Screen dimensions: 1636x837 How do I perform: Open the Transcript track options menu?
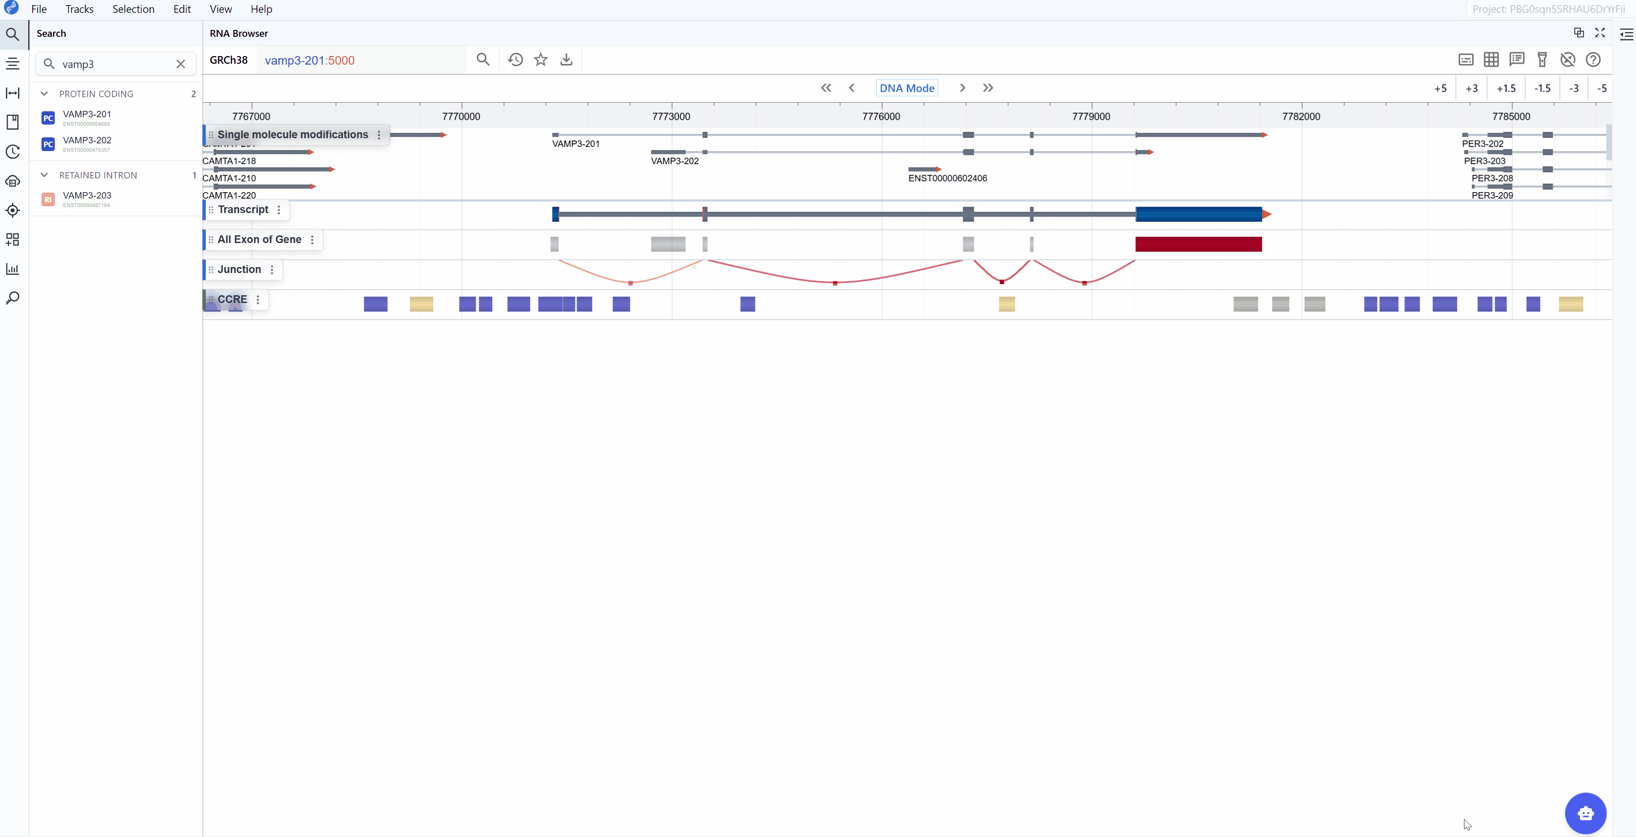pos(279,210)
